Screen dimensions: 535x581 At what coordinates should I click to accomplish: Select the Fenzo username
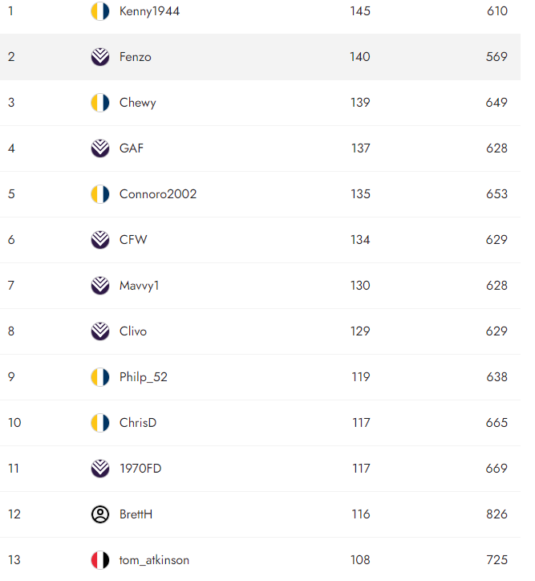(x=135, y=57)
